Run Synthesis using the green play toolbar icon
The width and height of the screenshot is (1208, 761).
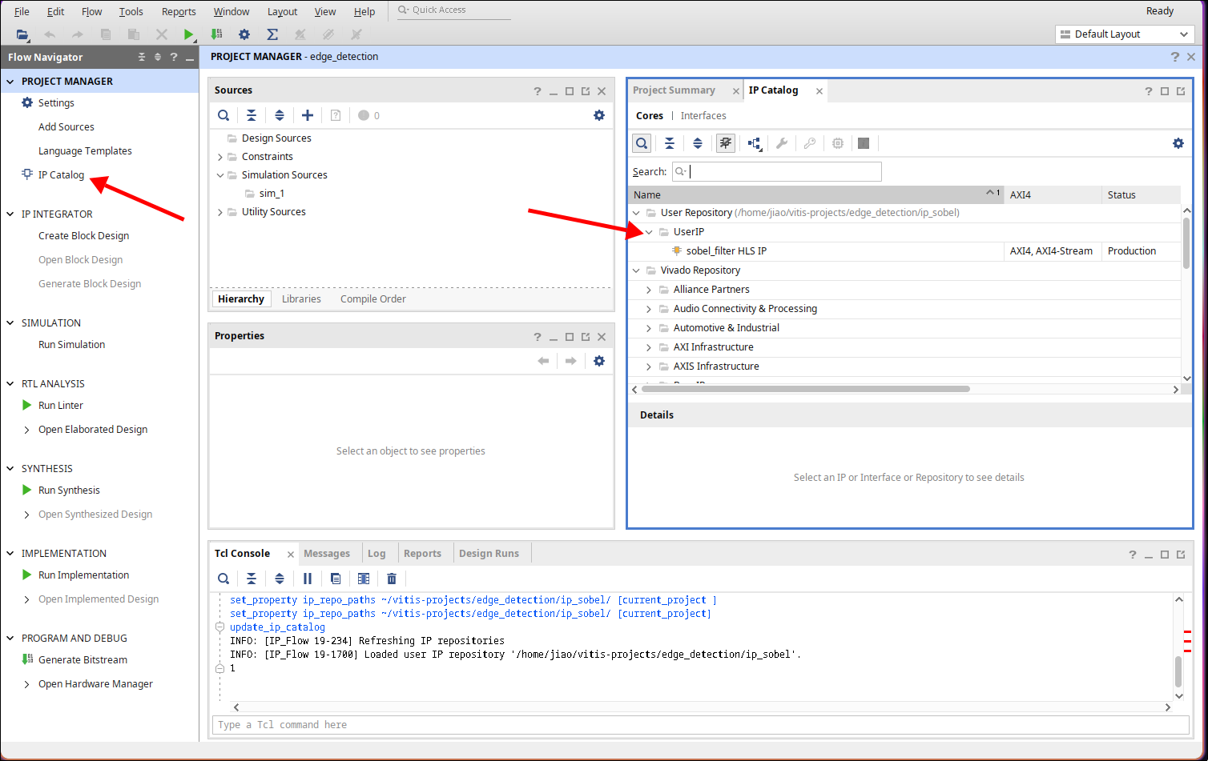(189, 34)
